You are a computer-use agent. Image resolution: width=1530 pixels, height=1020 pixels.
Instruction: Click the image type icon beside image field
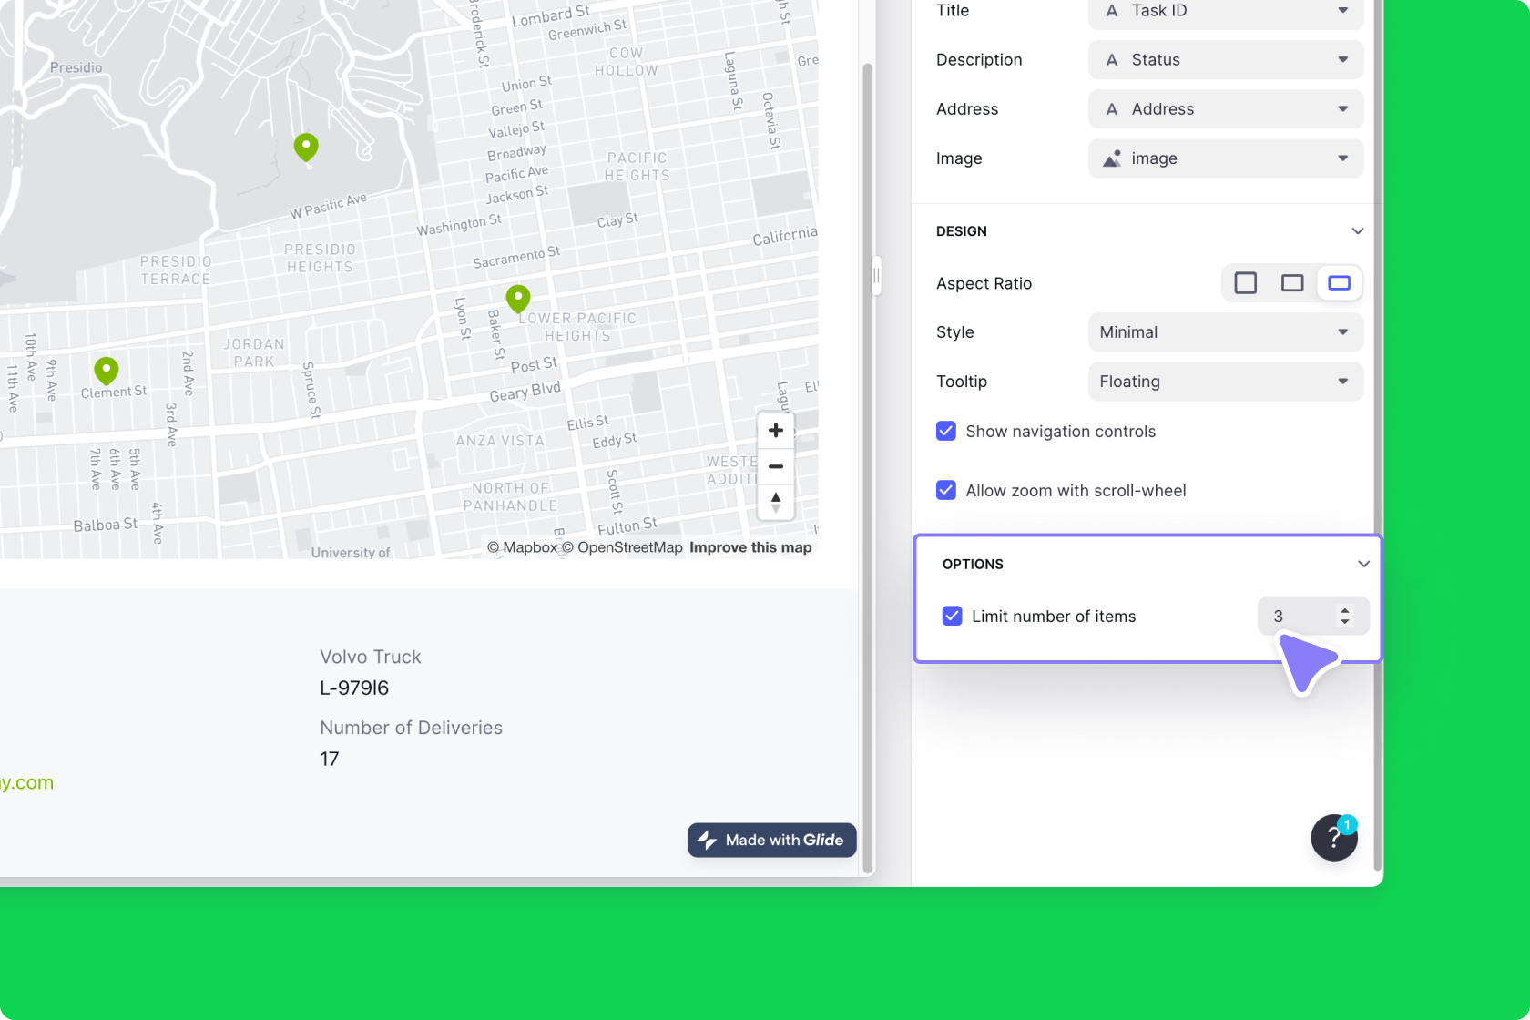click(1110, 158)
